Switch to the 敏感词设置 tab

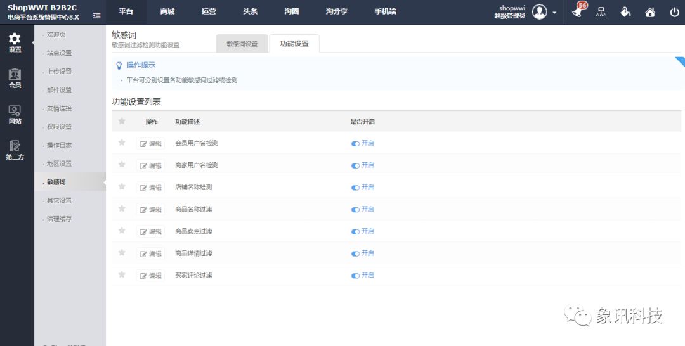tap(242, 44)
